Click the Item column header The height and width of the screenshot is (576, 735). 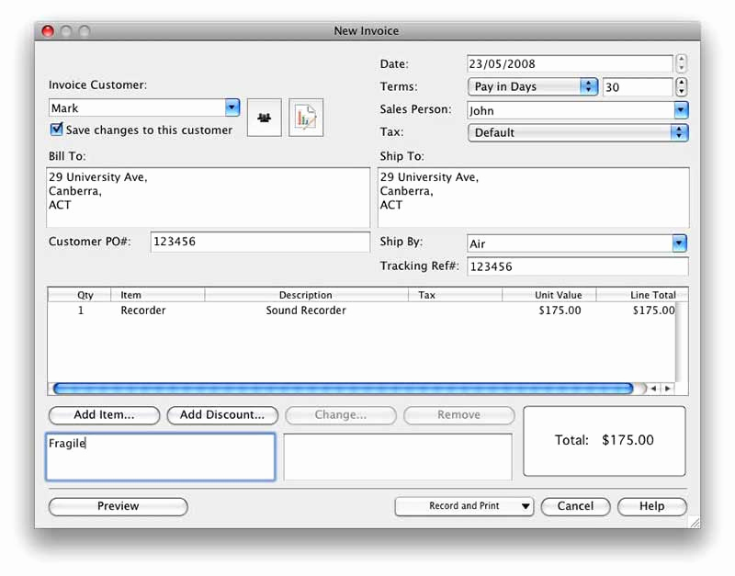pos(157,295)
